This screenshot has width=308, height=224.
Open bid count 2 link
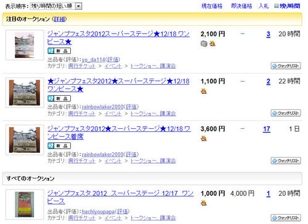coord(268,82)
